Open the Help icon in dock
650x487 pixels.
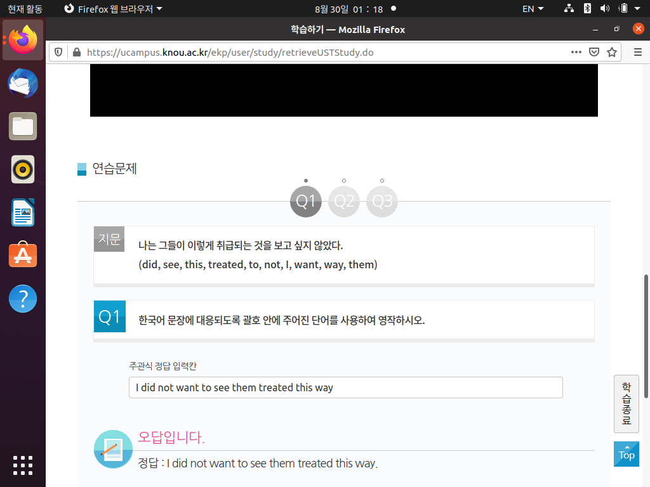coord(23,299)
